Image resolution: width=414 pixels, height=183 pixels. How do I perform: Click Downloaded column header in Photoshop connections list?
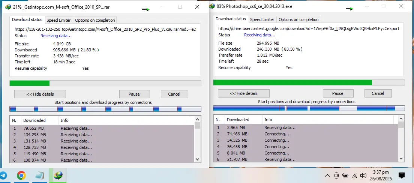[243, 120]
